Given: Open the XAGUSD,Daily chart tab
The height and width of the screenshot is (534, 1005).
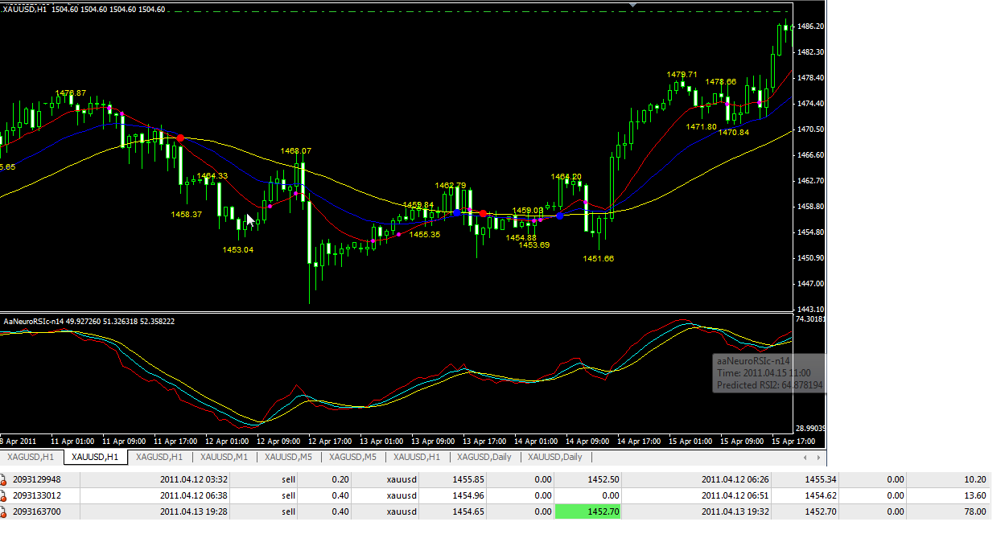Looking at the screenshot, I should click(484, 457).
